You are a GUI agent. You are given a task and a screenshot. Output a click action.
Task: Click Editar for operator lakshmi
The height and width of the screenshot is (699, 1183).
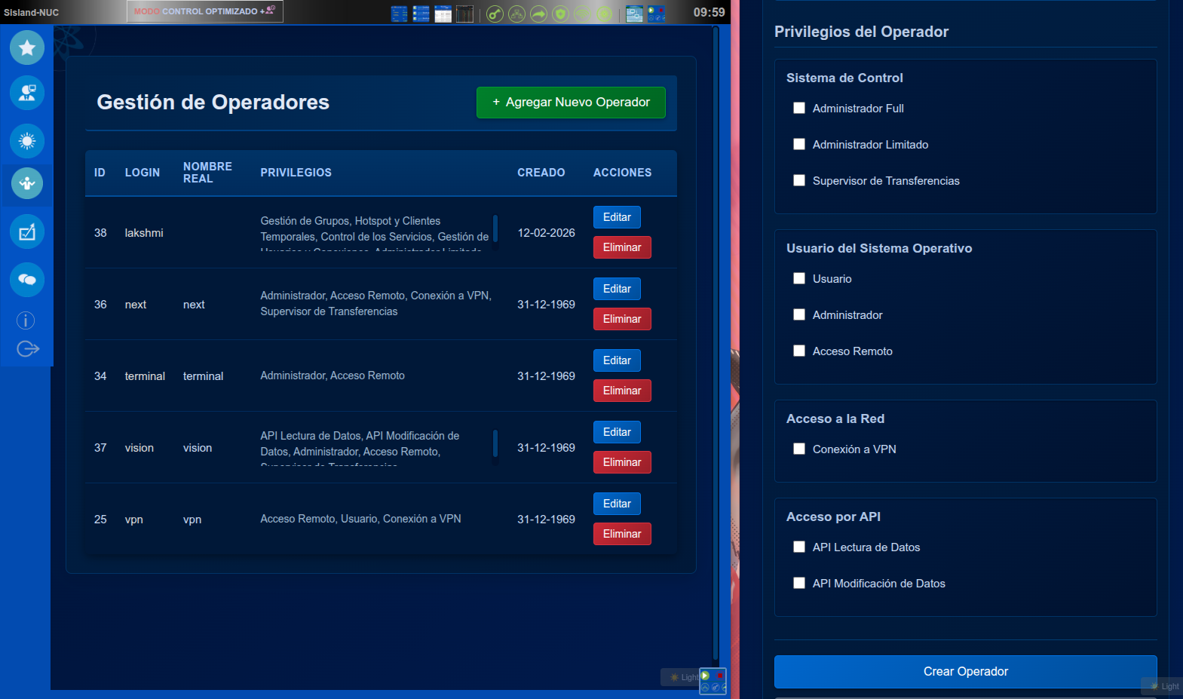click(x=617, y=217)
